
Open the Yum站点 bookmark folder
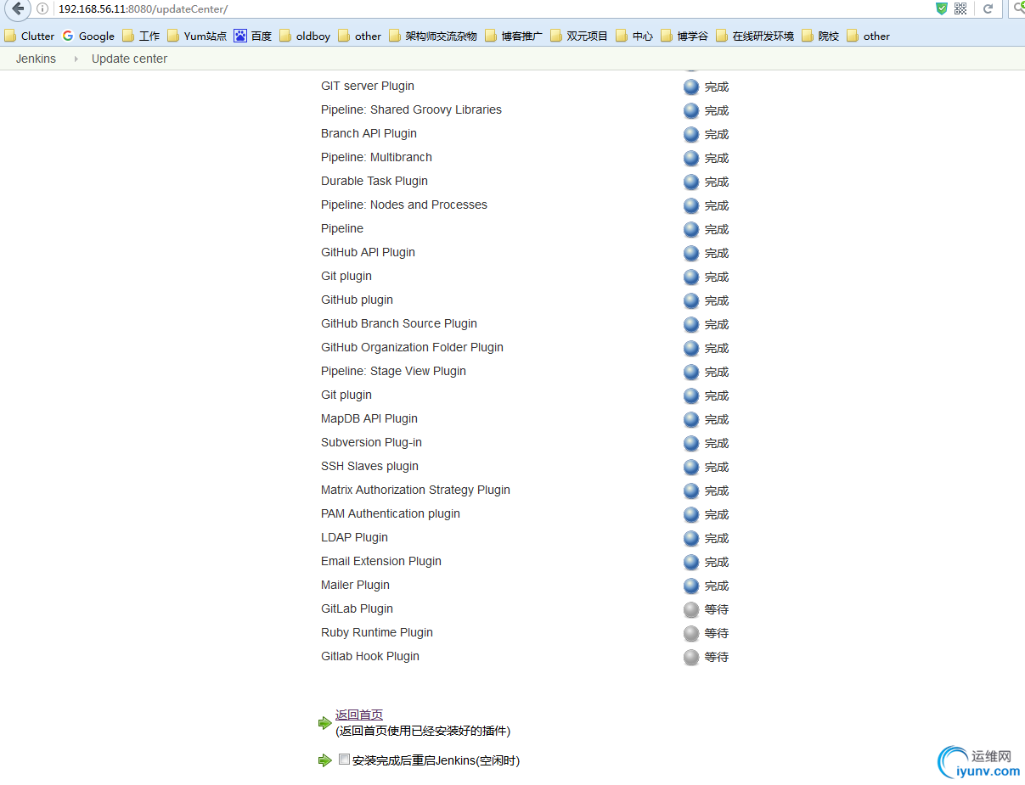(197, 36)
